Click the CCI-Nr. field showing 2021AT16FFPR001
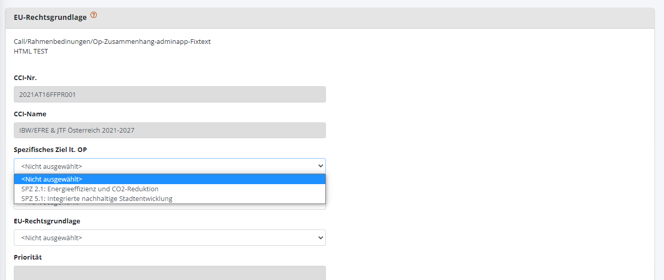664x280 pixels. [x=170, y=94]
